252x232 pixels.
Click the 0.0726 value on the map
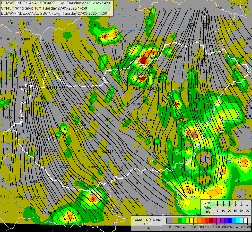[51, 151]
